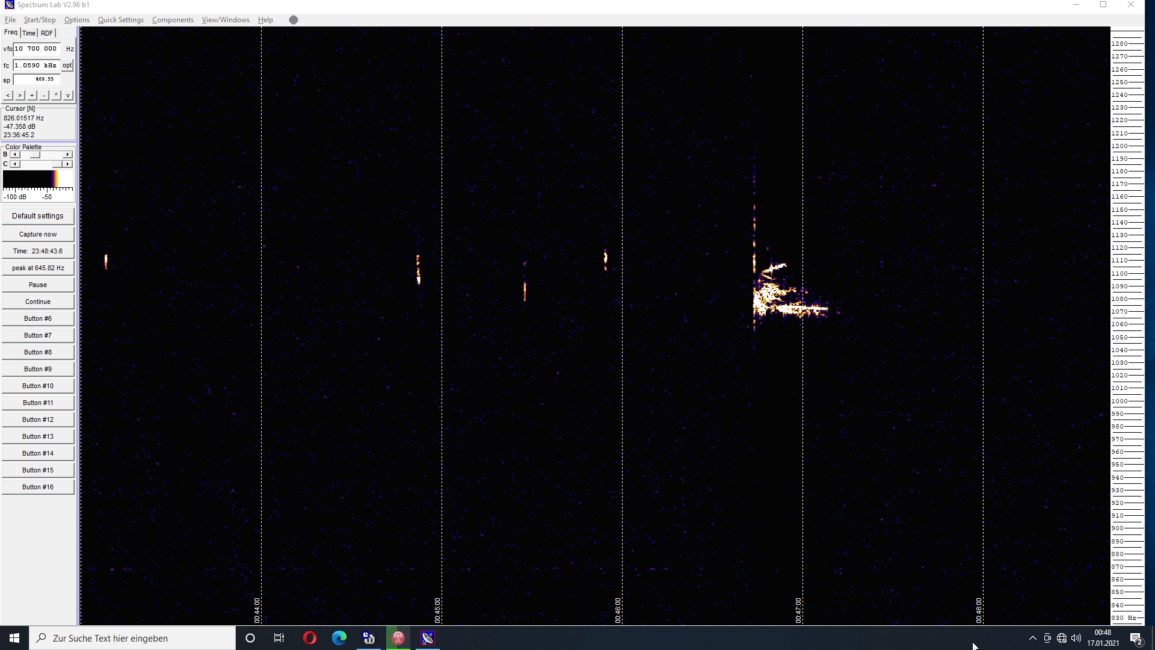Launch Microsoft Edge from taskbar
Viewport: 1155px width, 650px height.
(x=339, y=638)
